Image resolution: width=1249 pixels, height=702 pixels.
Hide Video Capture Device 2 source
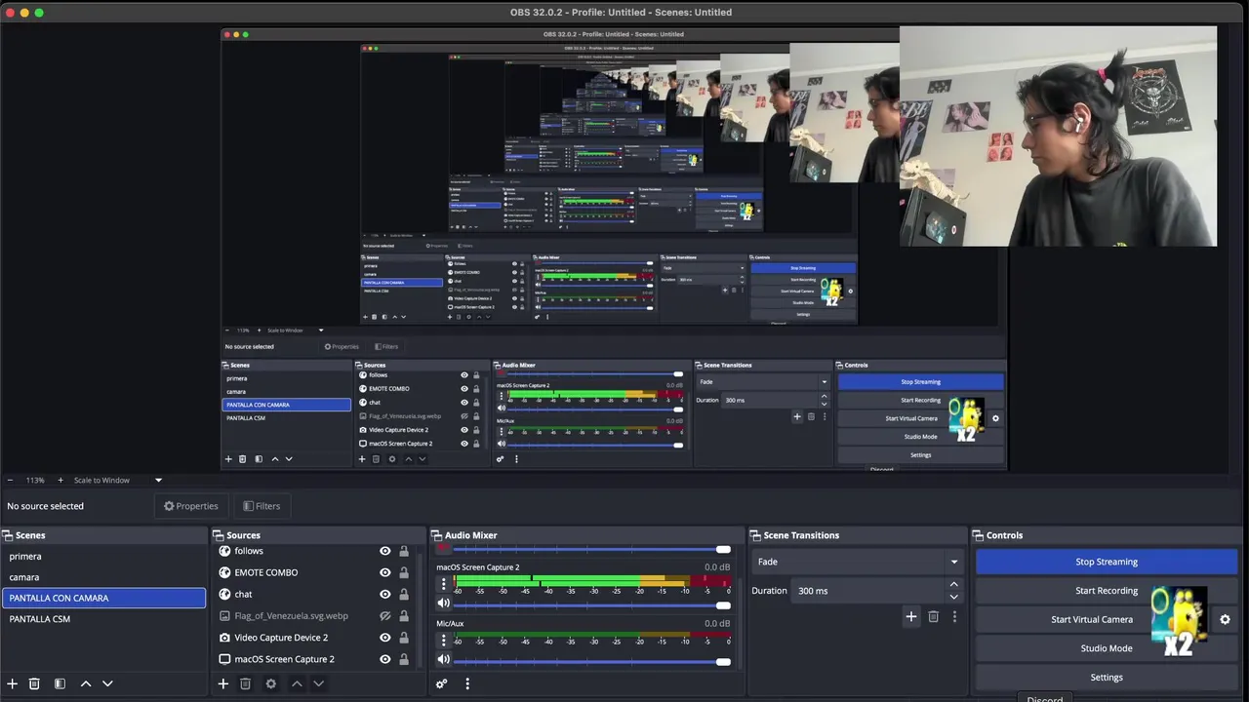(x=385, y=638)
